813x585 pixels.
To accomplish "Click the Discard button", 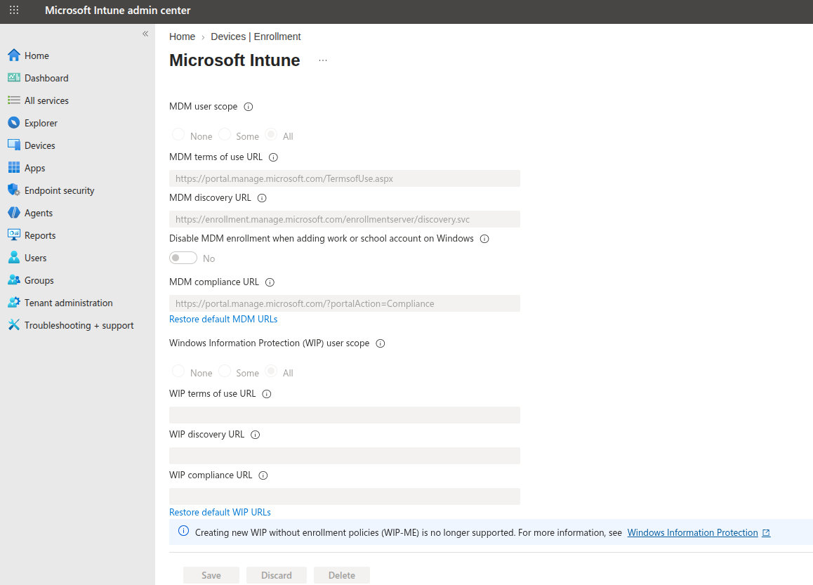I will point(277,575).
